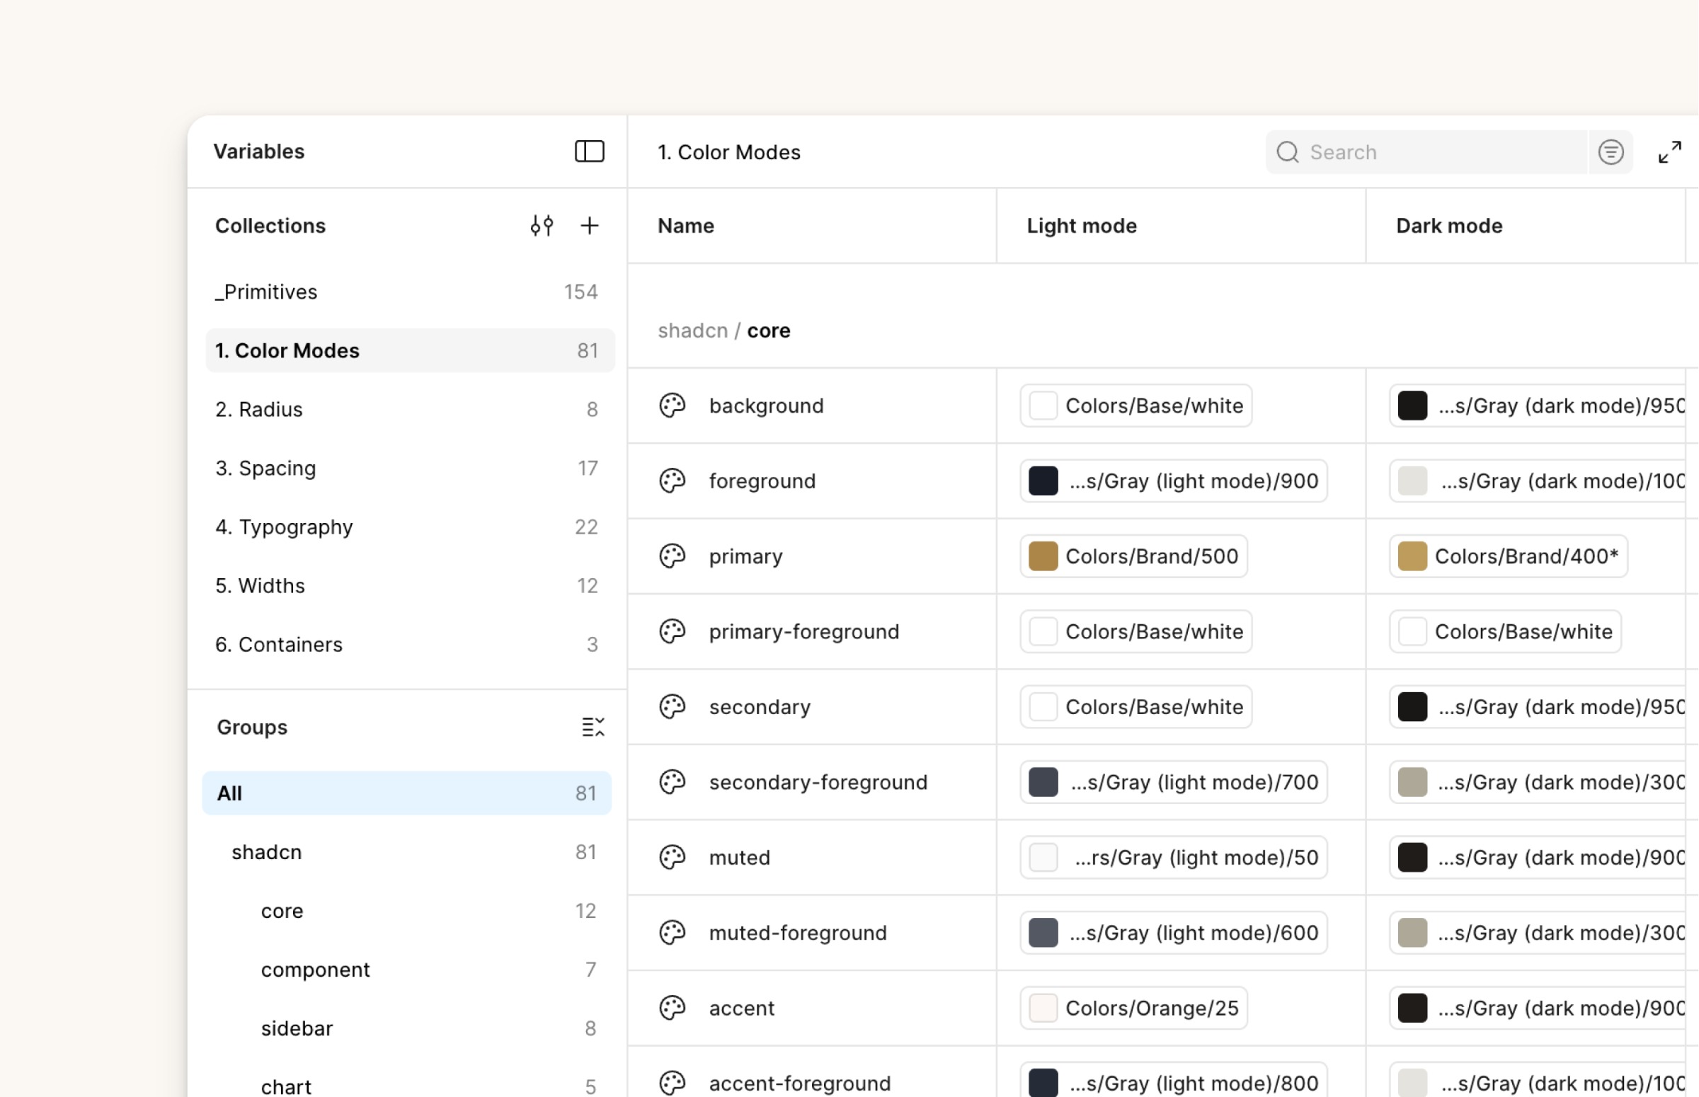This screenshot has height=1097, width=1699.
Task: Select the 'muted-foreground' variable name
Action: (798, 933)
